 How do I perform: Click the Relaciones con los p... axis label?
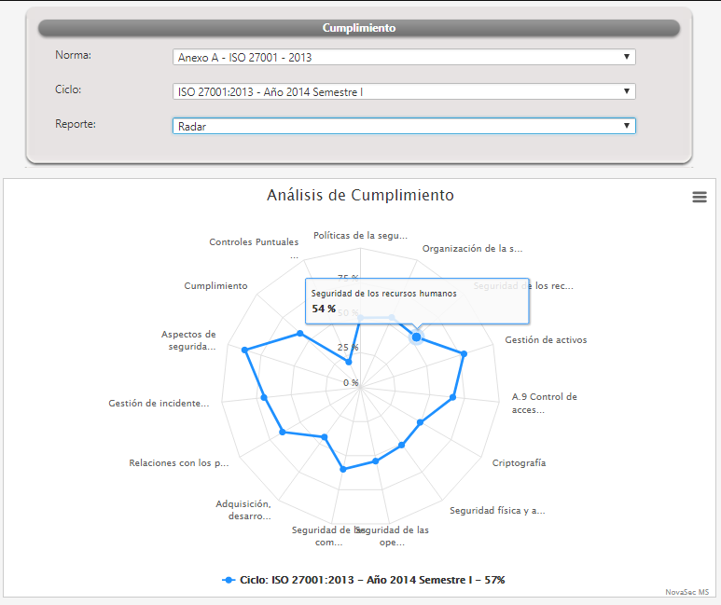pos(178,463)
